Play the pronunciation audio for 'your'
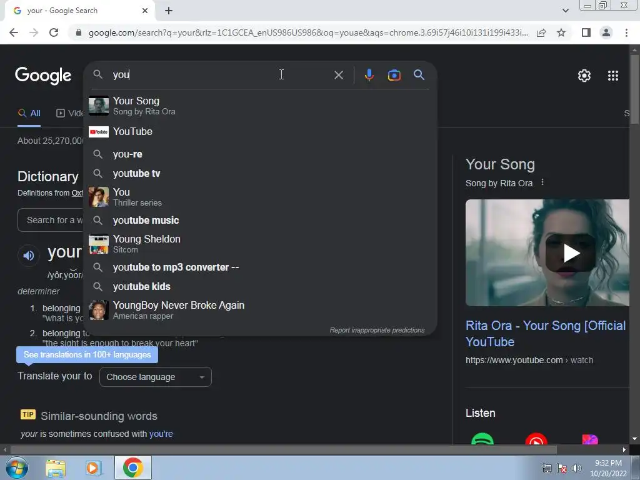 (29, 256)
